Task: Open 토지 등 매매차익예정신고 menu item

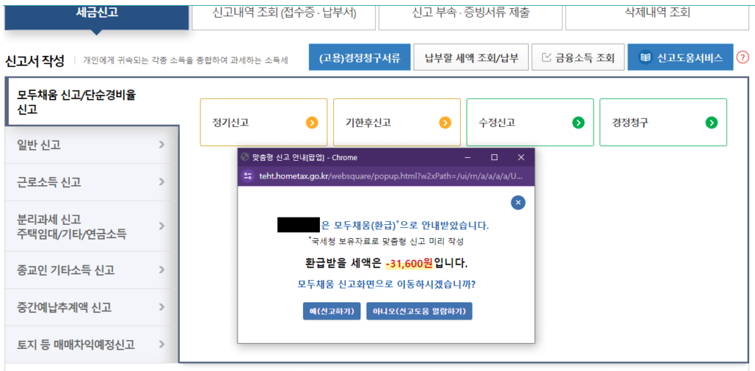Action: pos(91,344)
